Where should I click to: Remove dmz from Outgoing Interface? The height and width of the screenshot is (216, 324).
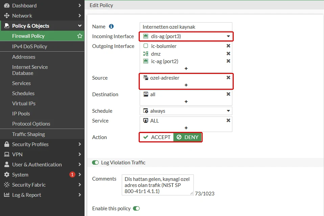pyautogui.click(x=228, y=54)
